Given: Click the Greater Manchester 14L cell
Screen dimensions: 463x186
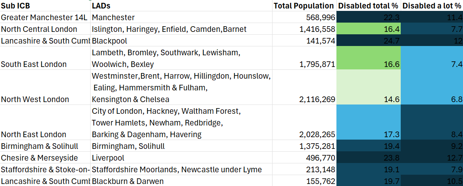Looking at the screenshot, I should coord(45,17).
